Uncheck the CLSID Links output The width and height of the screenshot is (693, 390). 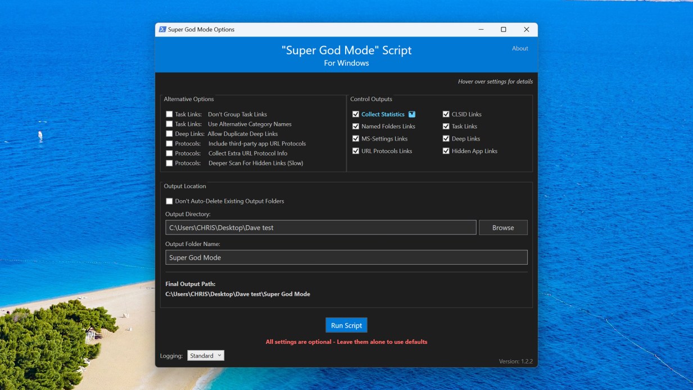446,114
